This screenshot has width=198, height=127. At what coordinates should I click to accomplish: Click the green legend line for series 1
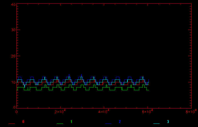(60, 123)
